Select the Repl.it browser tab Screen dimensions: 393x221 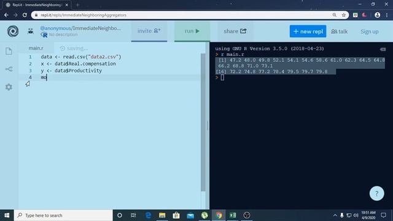pyautogui.click(x=37, y=5)
